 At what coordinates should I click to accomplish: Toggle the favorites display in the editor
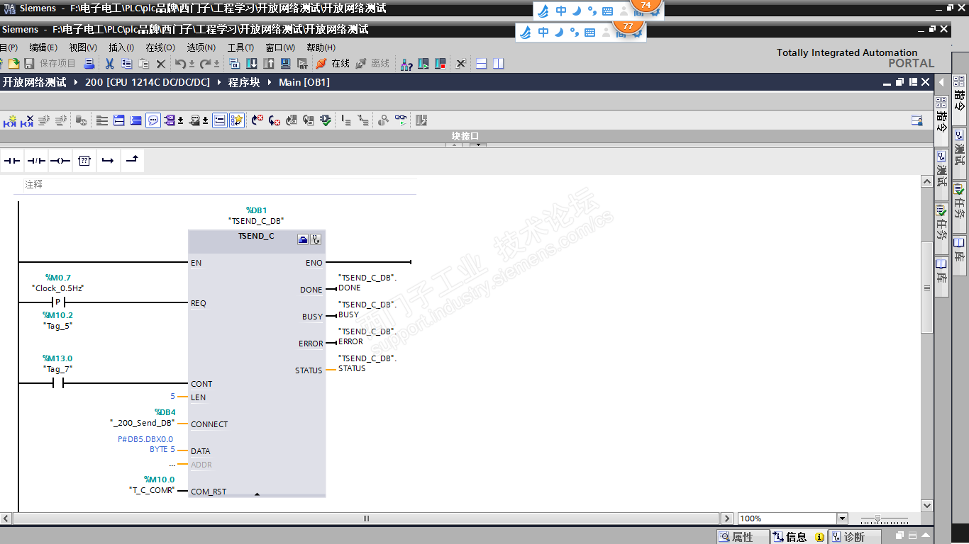[237, 120]
